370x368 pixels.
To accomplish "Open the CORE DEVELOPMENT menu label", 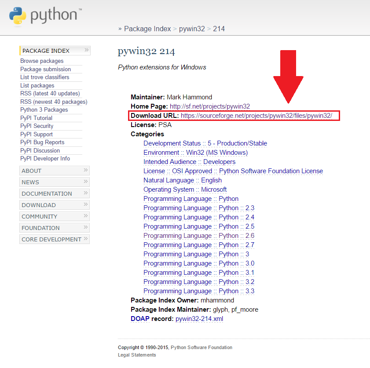I will (51, 240).
